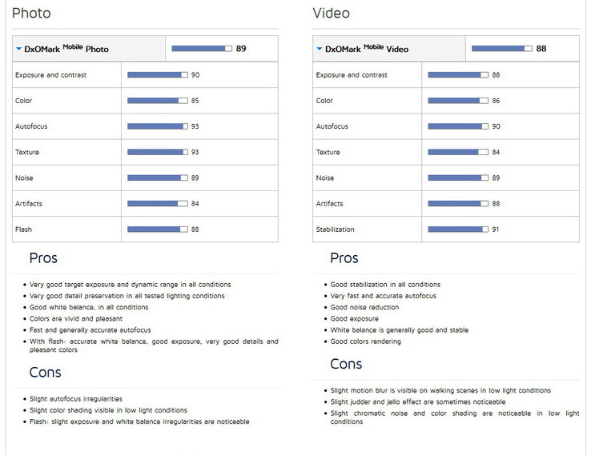Collapse the DxOMark Mobile Photo expander arrow
The image size is (591, 455).
pos(18,49)
